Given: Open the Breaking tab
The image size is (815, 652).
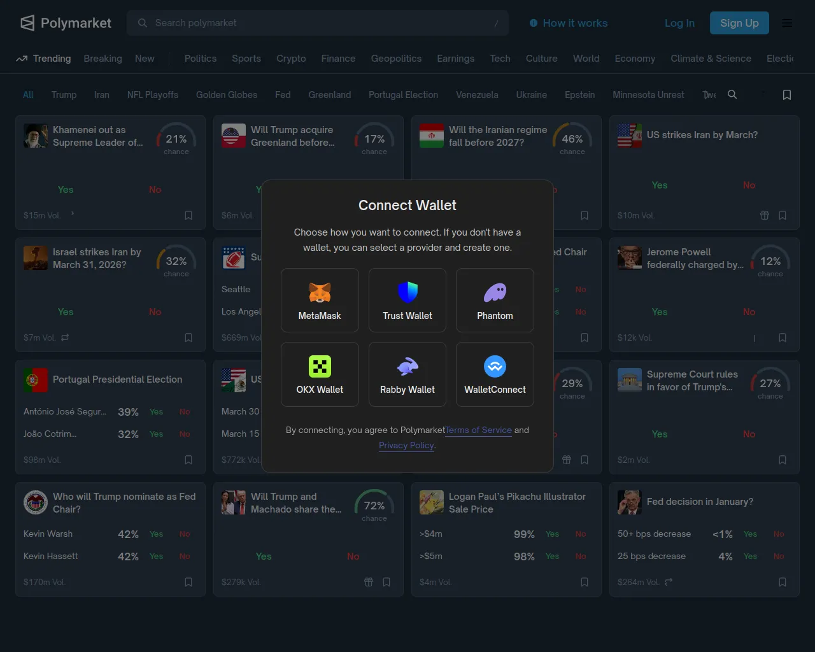Looking at the screenshot, I should click(x=103, y=59).
